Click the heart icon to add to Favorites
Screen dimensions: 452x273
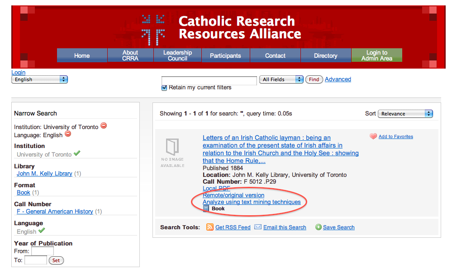tap(372, 136)
